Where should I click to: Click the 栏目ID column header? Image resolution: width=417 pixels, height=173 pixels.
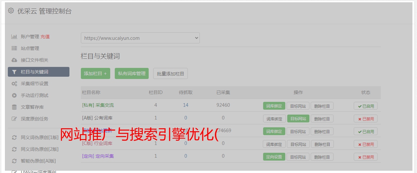tap(156, 92)
